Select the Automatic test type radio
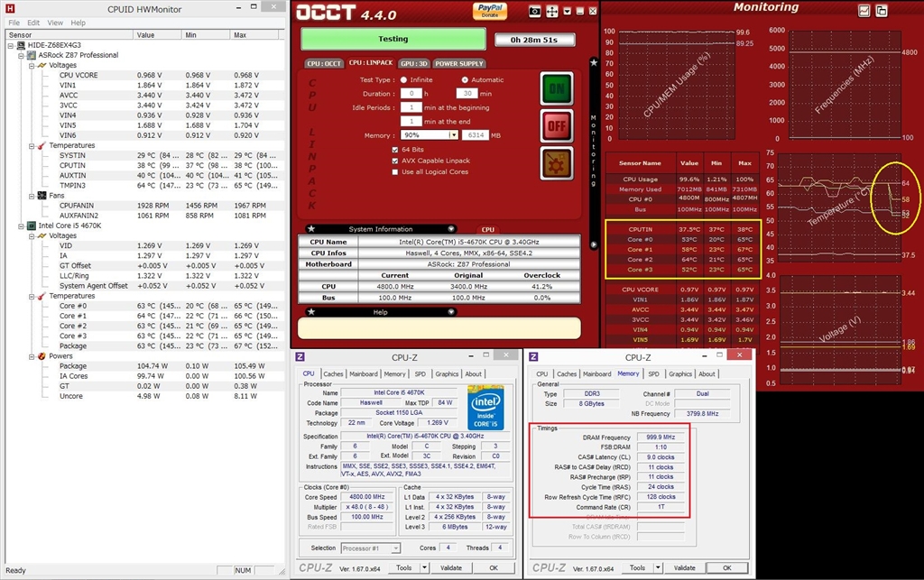The width and height of the screenshot is (924, 580). point(465,80)
